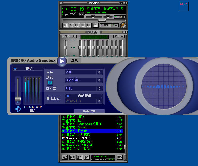Image resolution: width=198 pixels, height=166 pixels.
Task: Toggle the equalizer 开 (On) button
Action: [x=65, y=37]
